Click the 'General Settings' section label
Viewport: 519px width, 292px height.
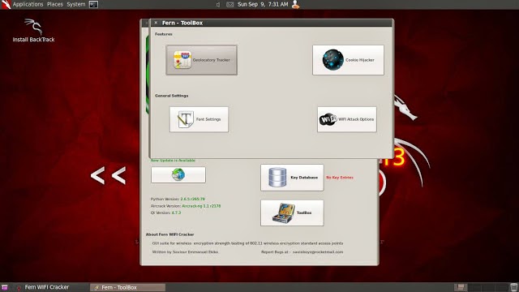tap(171, 96)
